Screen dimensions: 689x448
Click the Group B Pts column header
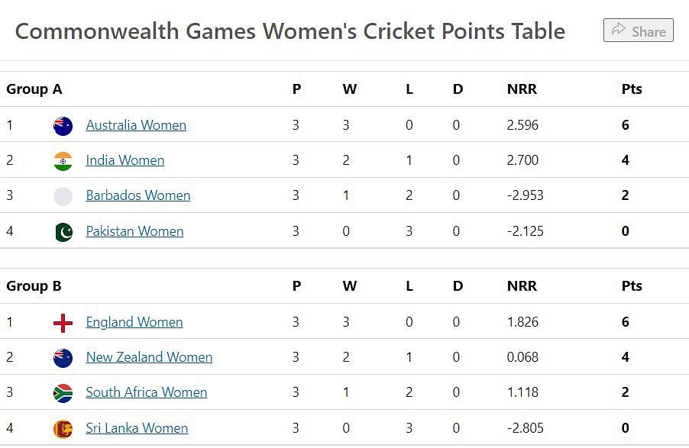632,286
